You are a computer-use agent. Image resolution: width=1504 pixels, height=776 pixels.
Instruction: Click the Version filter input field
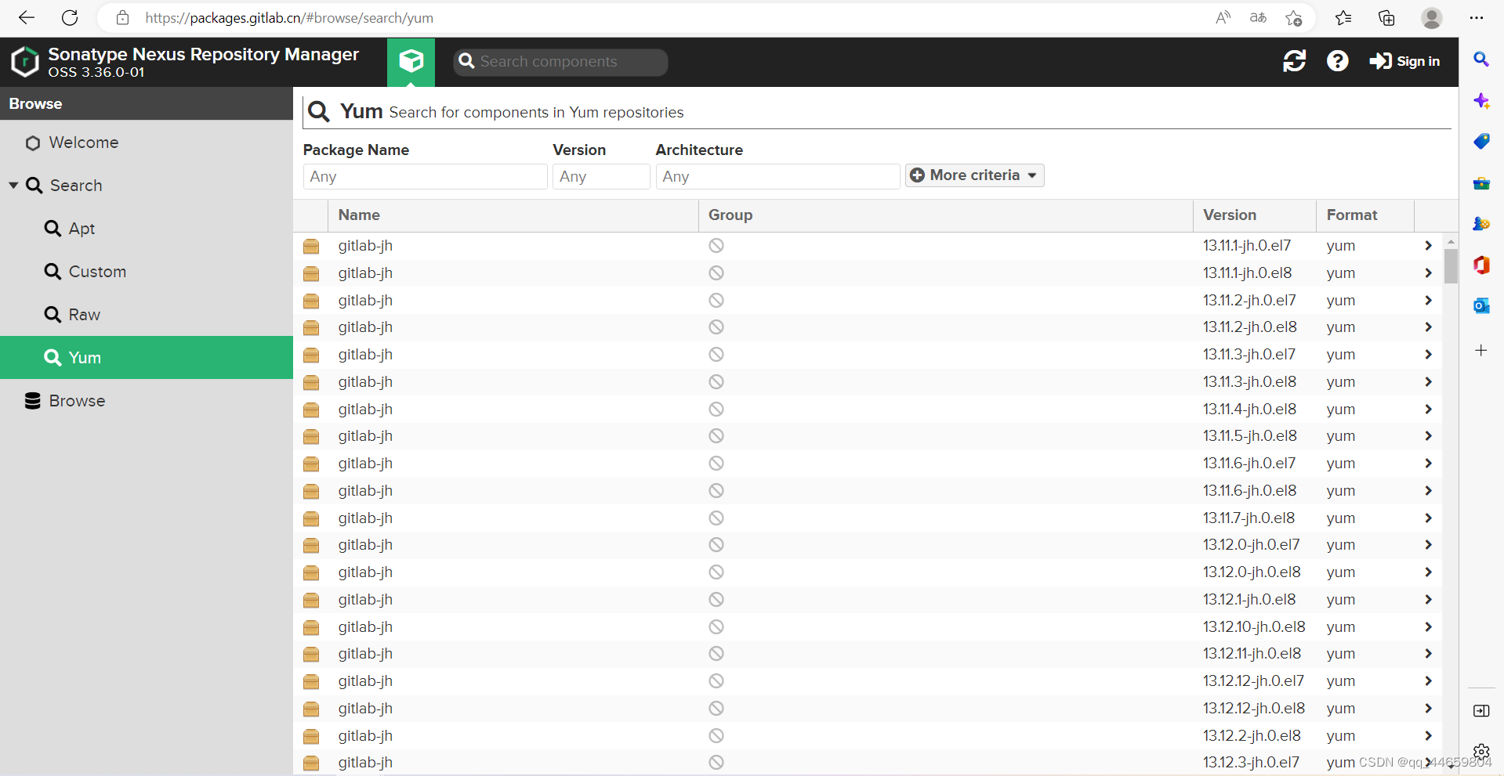point(601,176)
